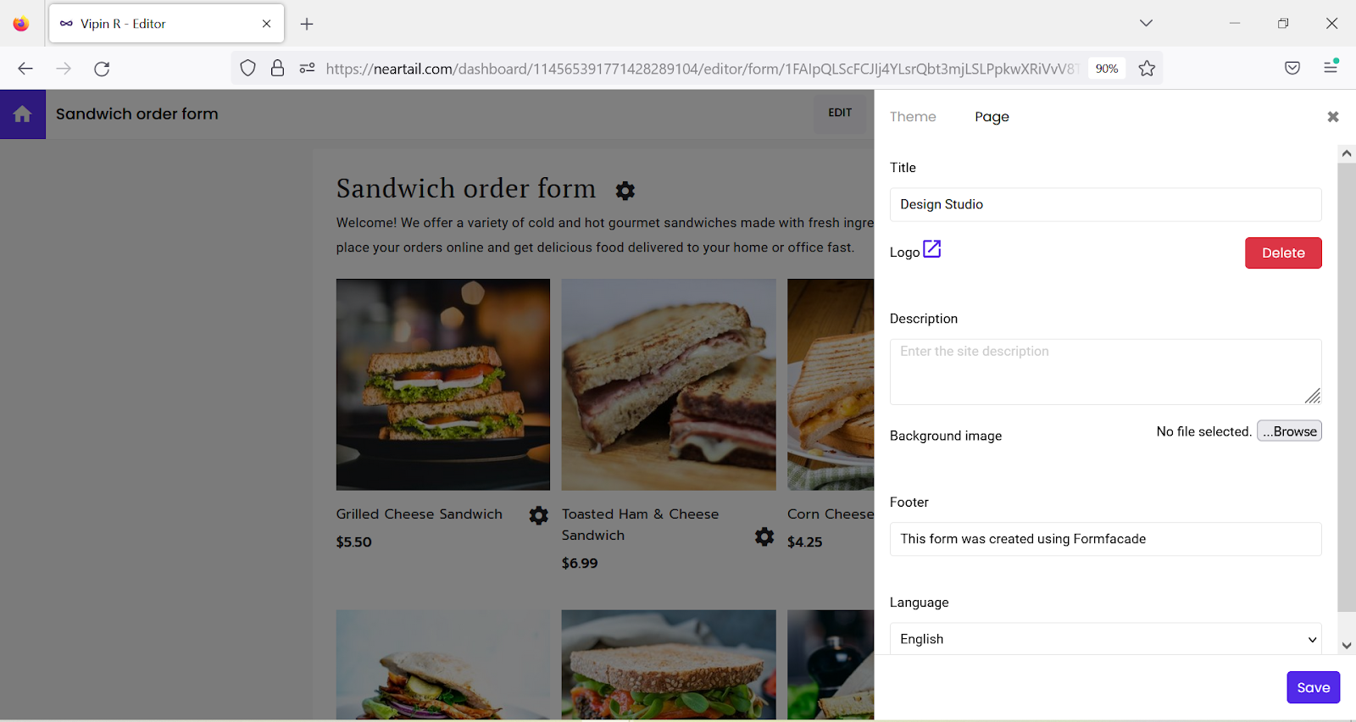Viewport: 1356px width, 722px height.
Task: Open Grilled Cheese Sandwich settings gear
Action: tap(538, 514)
